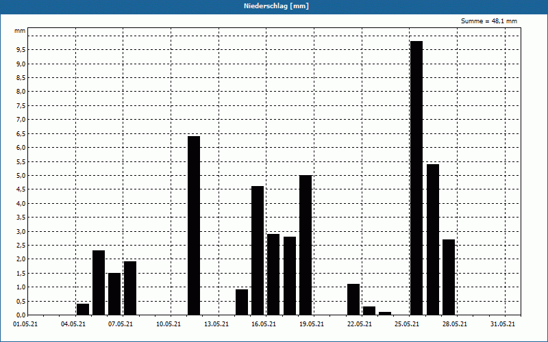This screenshot has height=342, width=548.
Task: Select the "10.05.21" date label
Action: coord(169,324)
